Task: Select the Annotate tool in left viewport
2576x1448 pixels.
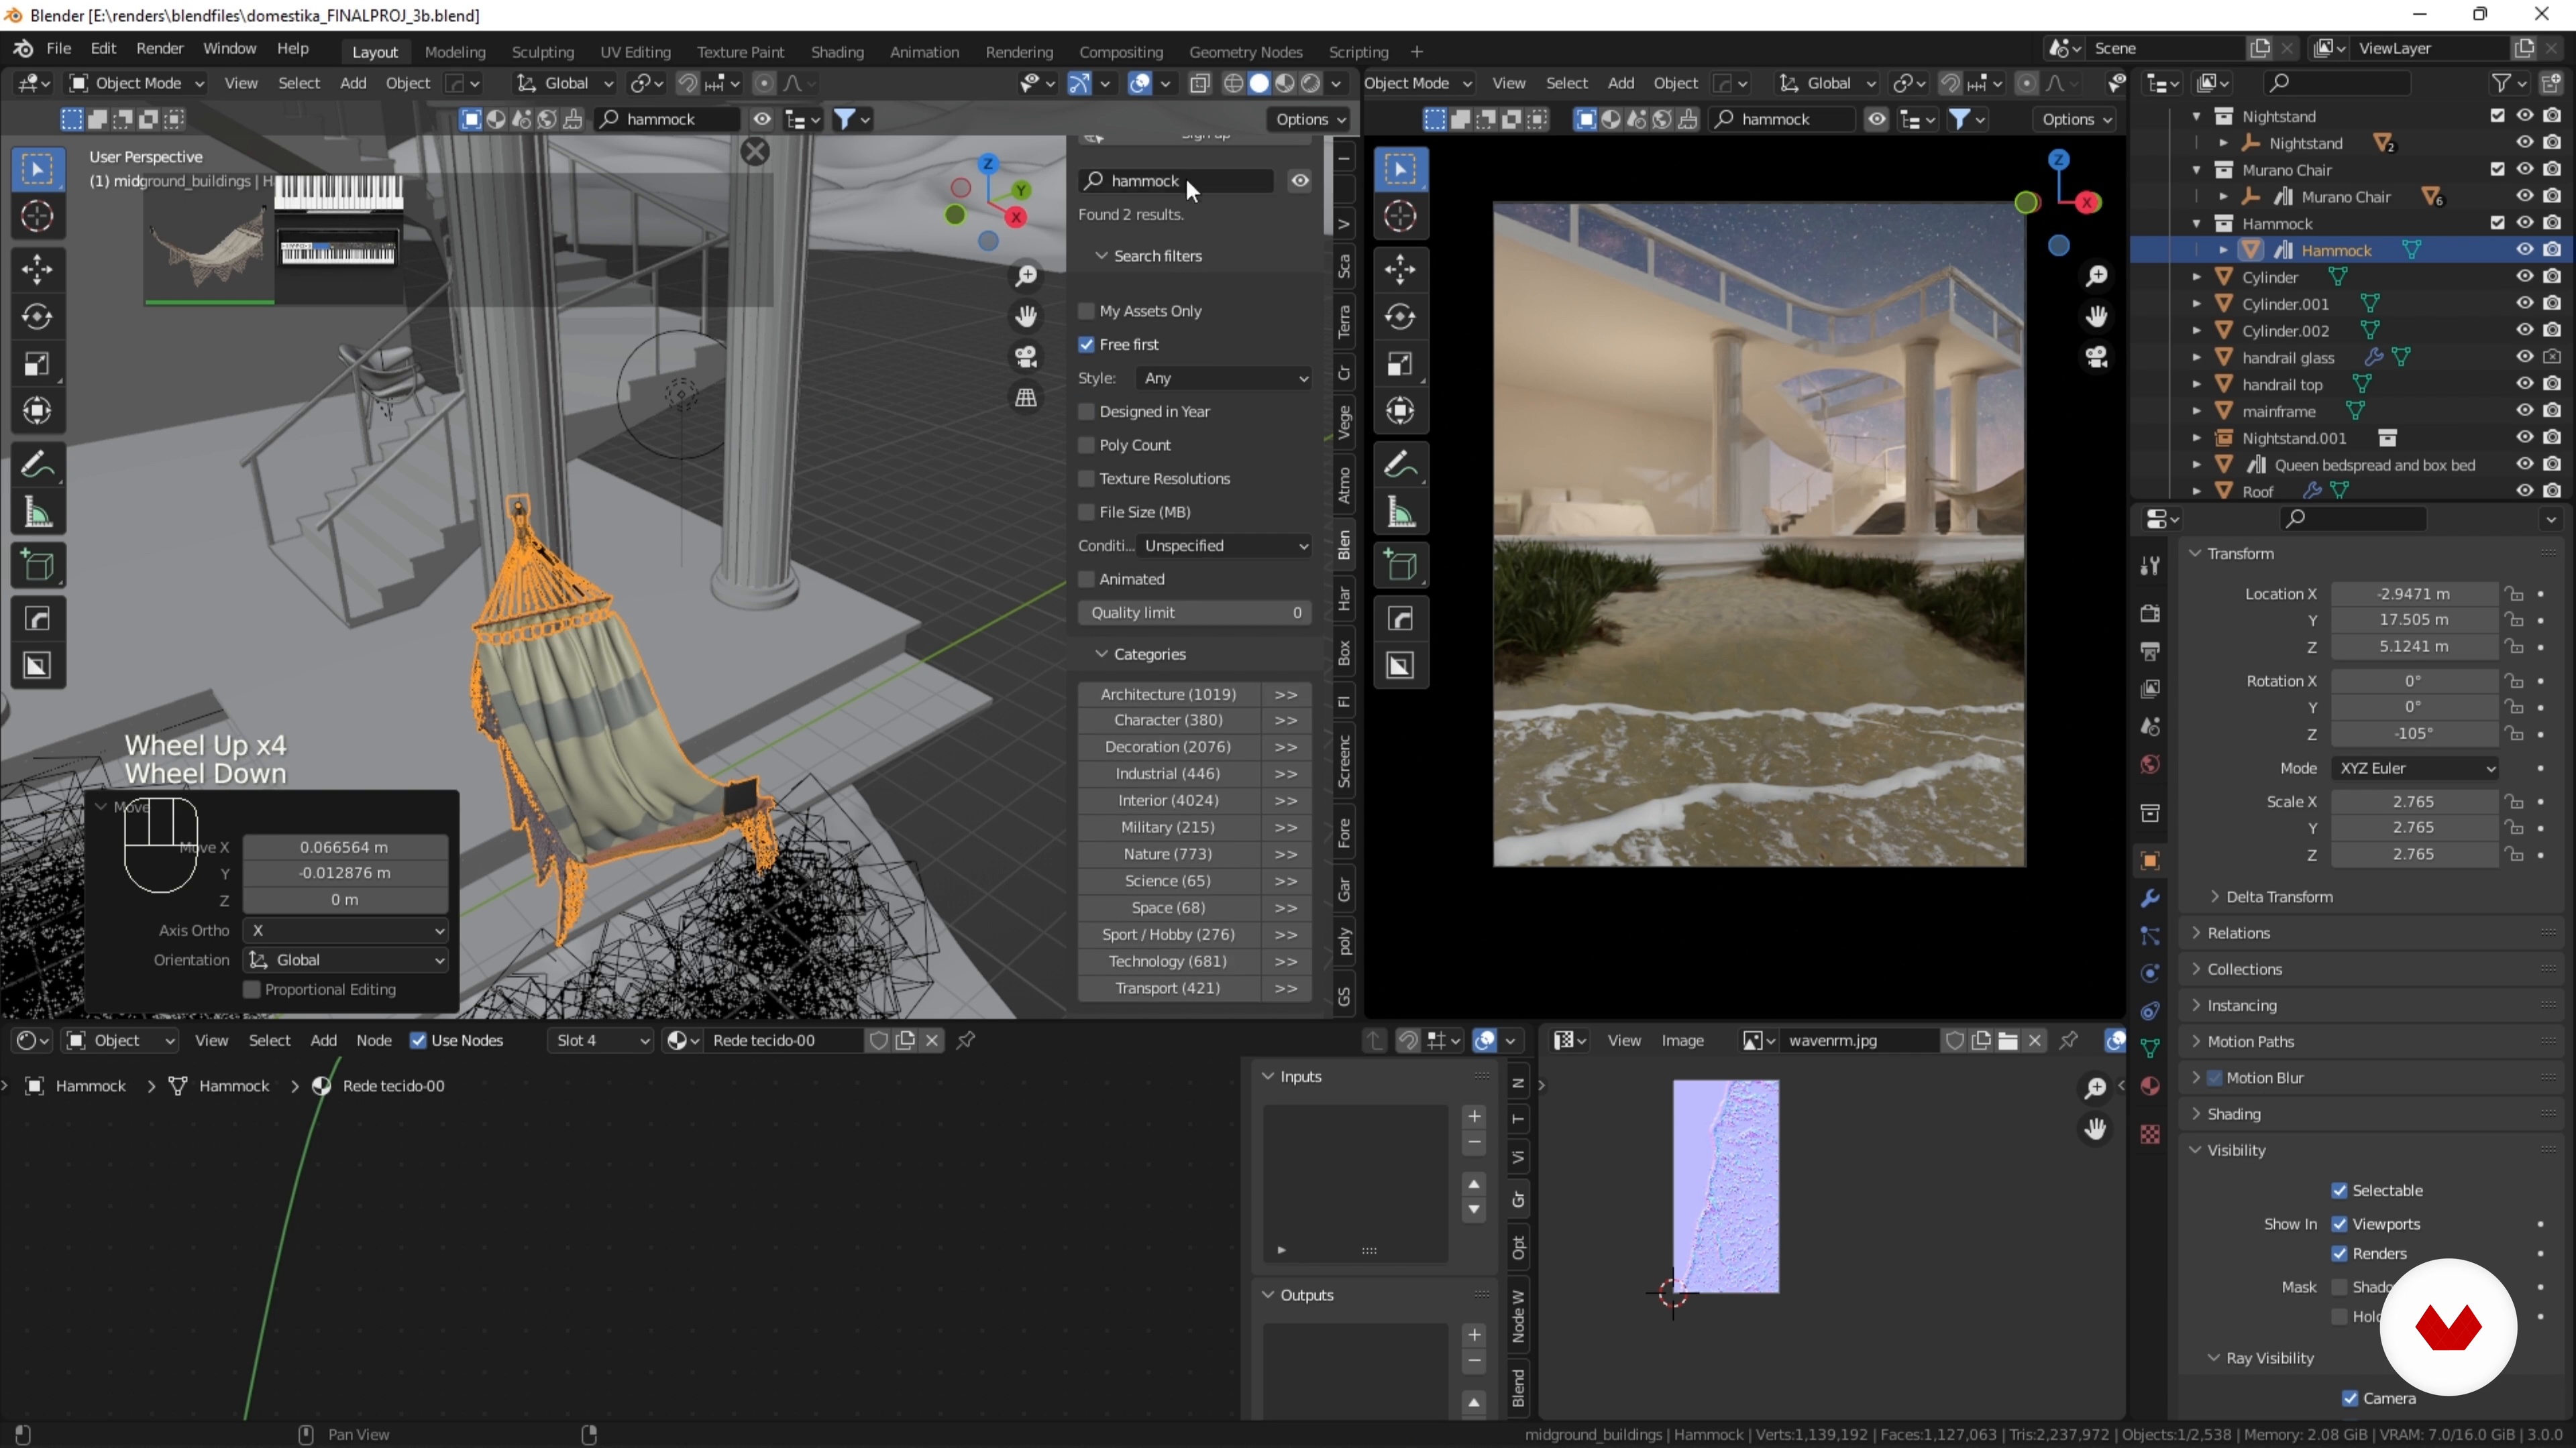Action: [37, 465]
